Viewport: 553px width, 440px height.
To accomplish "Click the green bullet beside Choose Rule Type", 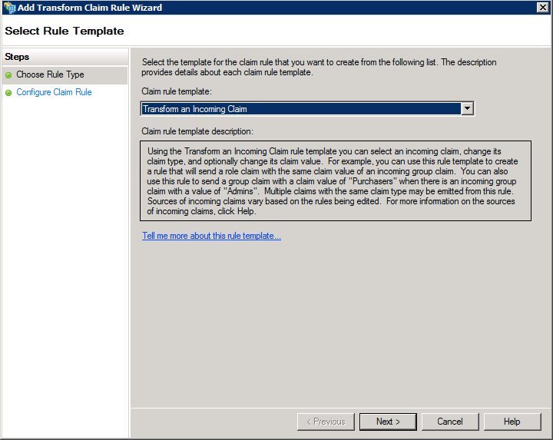I will coord(8,75).
